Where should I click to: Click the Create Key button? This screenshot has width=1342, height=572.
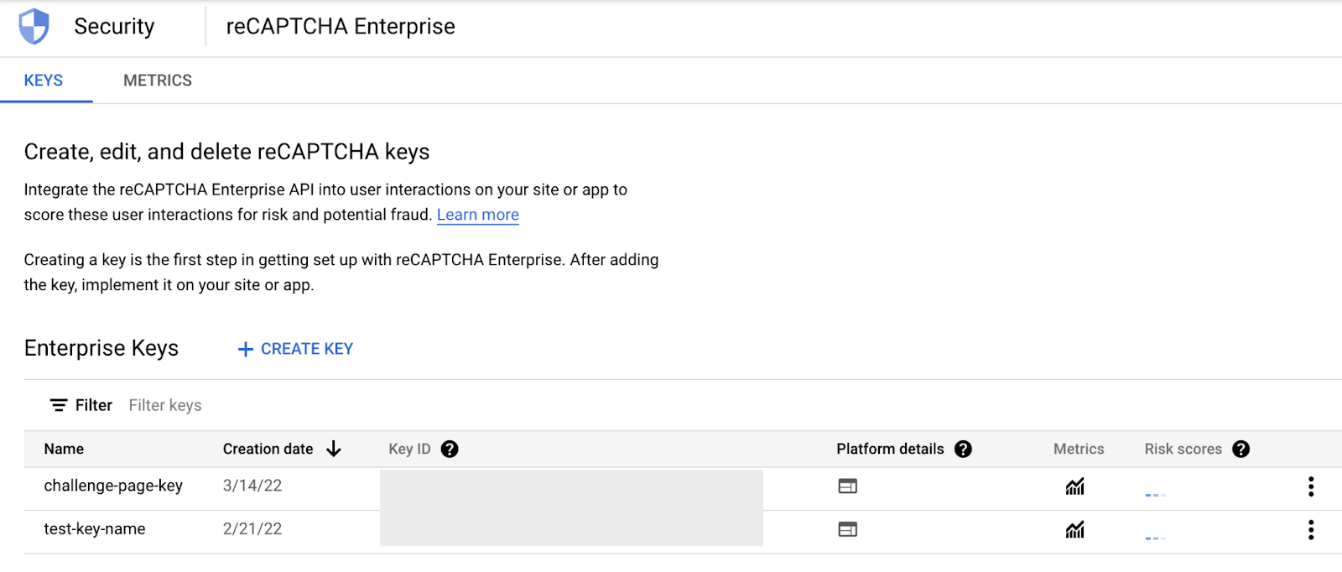click(295, 349)
